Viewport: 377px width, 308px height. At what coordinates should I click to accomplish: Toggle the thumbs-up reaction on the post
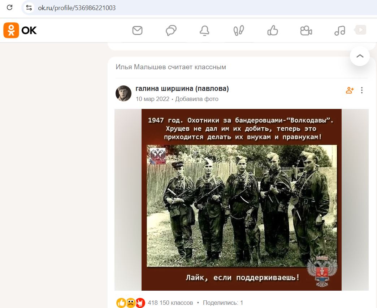point(121,303)
